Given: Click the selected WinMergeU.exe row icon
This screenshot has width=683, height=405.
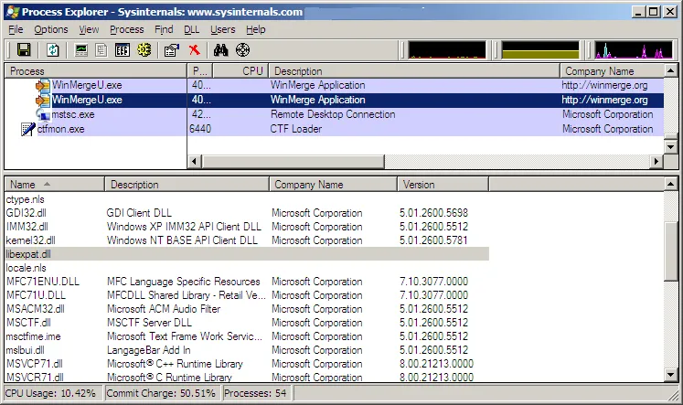Looking at the screenshot, I should [x=43, y=101].
